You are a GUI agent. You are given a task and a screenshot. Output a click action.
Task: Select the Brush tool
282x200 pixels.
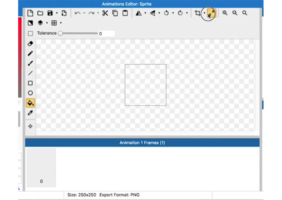click(x=30, y=63)
